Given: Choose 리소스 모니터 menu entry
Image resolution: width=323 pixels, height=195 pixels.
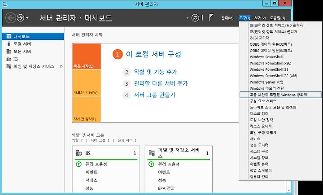Looking at the screenshot, I should click(280, 126).
